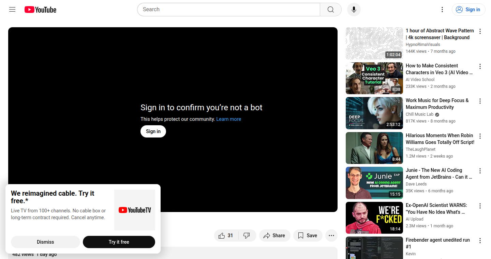Open title 'Work Music for Deep Focus'
Screen dimensions: 491x259
[437, 104]
